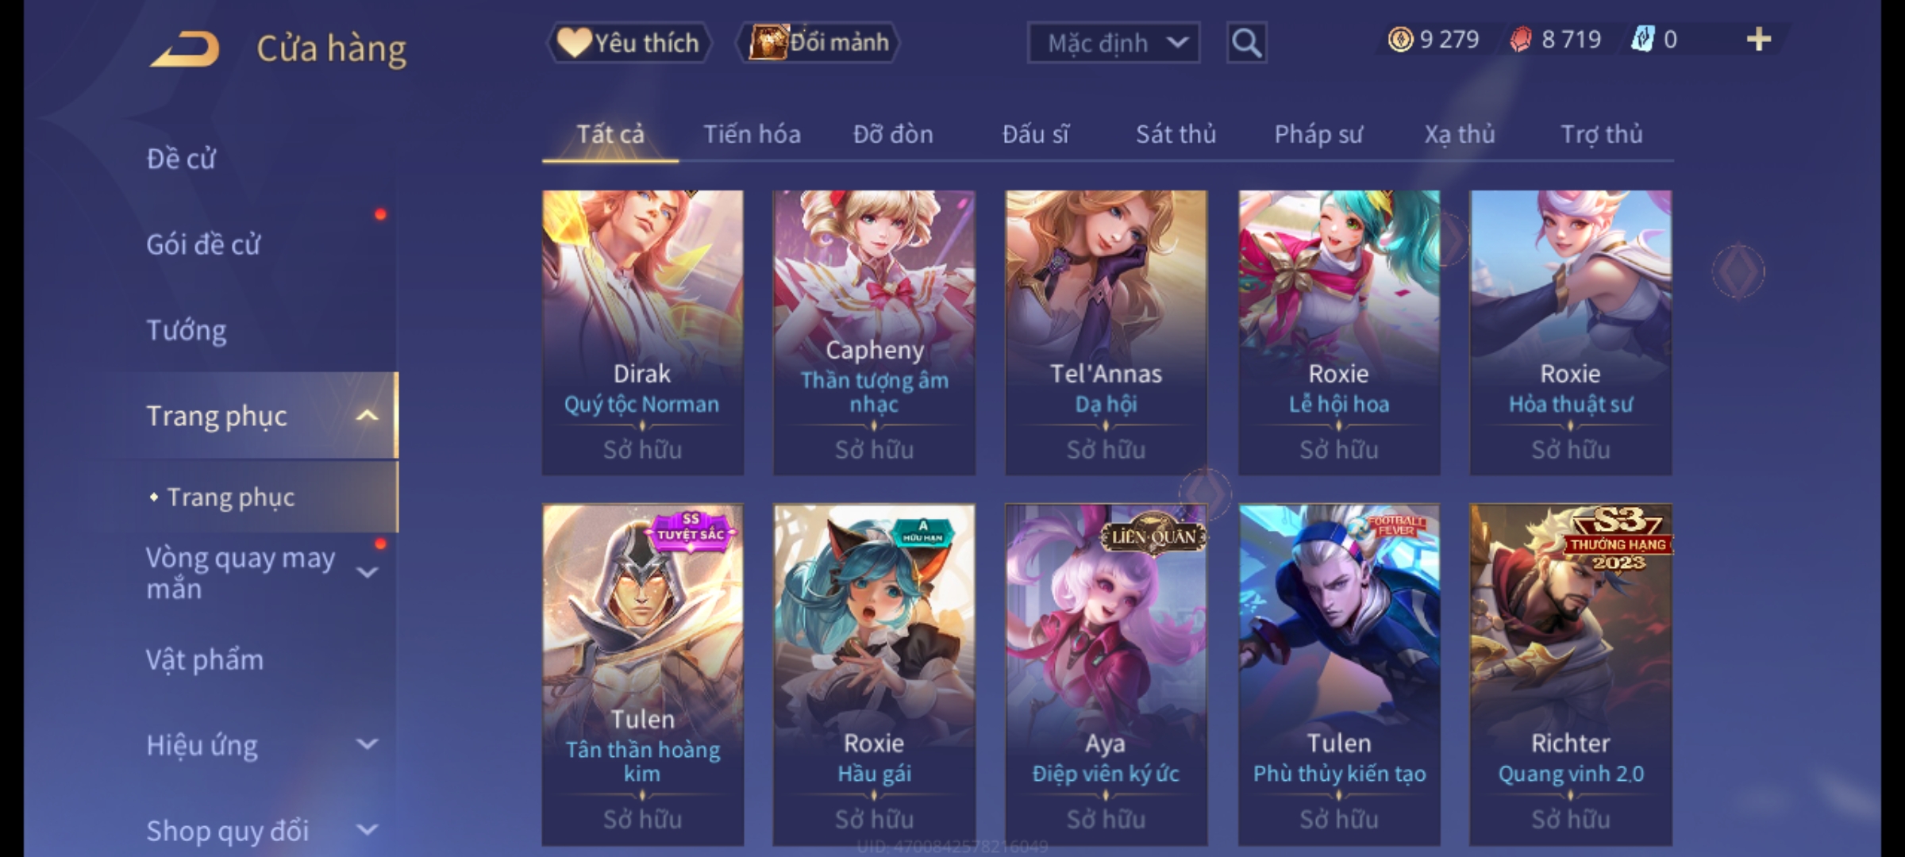Expand the Shop quy đổi section
This screenshot has width=1905, height=857.
(367, 830)
